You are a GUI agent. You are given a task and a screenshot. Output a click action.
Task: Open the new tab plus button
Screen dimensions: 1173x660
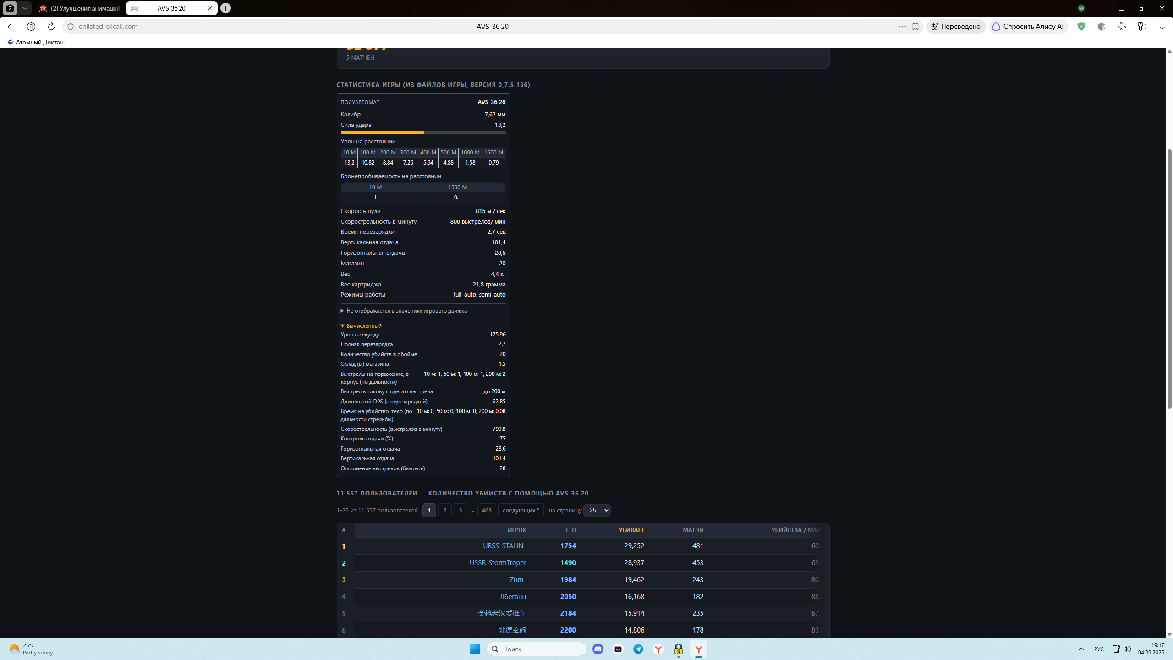[225, 8]
